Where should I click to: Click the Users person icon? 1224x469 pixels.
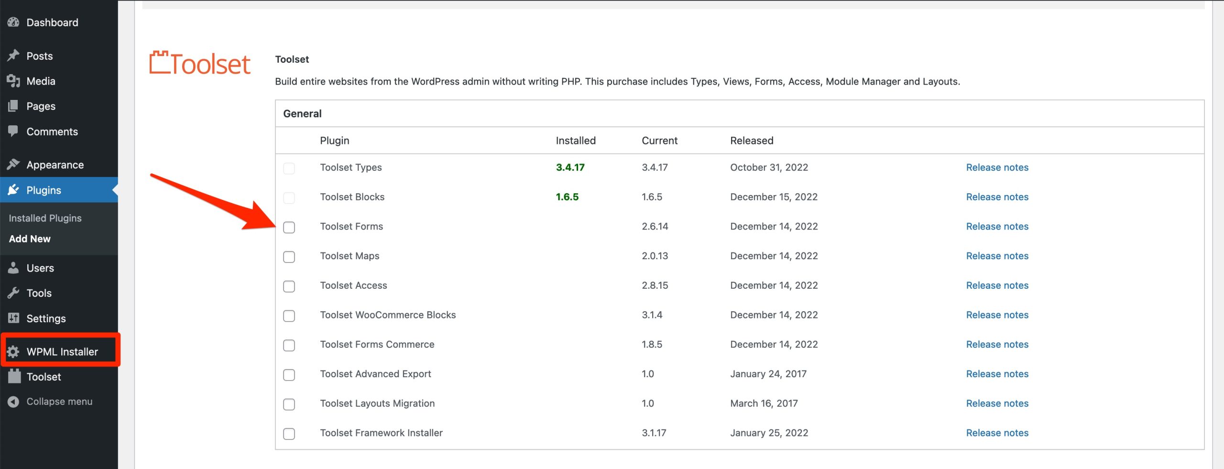(13, 268)
